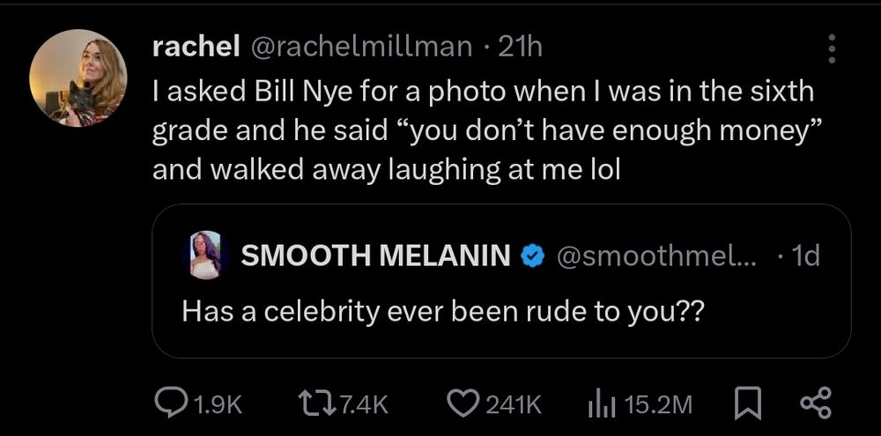The height and width of the screenshot is (436, 881).
Task: Click the @rachelmillman handle
Action: point(362,48)
